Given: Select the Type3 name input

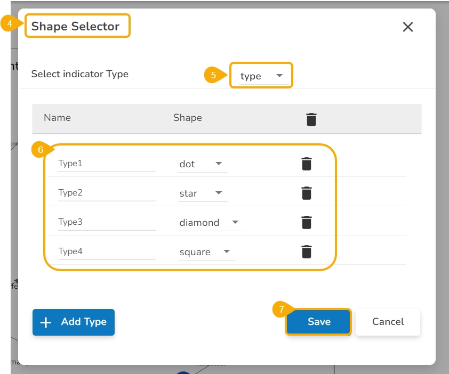Looking at the screenshot, I should [x=107, y=222].
